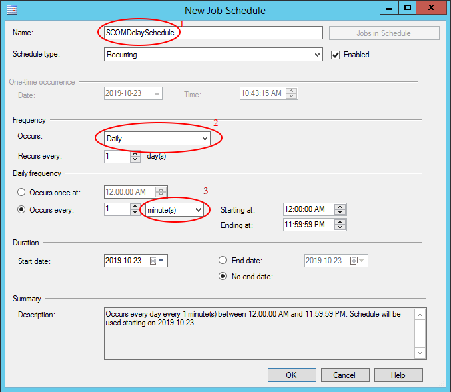Choose the End date radio button
The height and width of the screenshot is (392, 451).
click(x=223, y=261)
